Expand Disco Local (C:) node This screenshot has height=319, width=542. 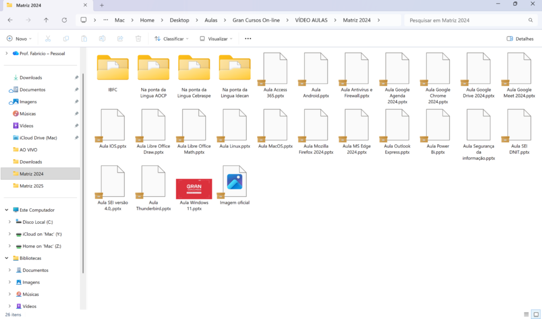10,222
